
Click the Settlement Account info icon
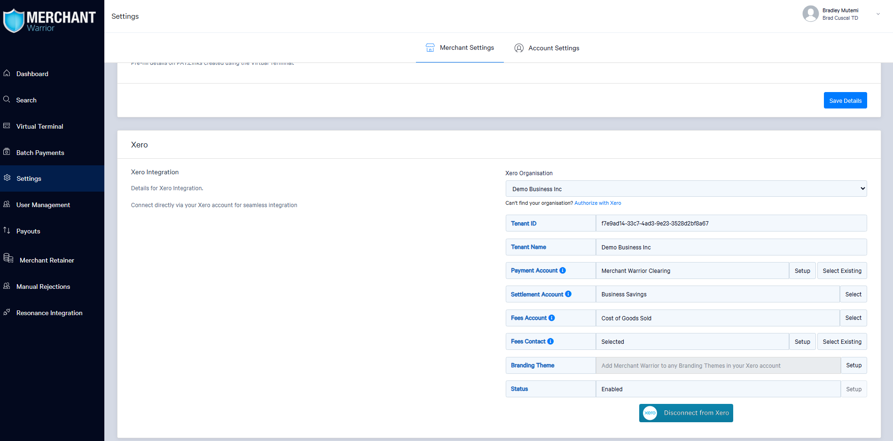coord(568,294)
